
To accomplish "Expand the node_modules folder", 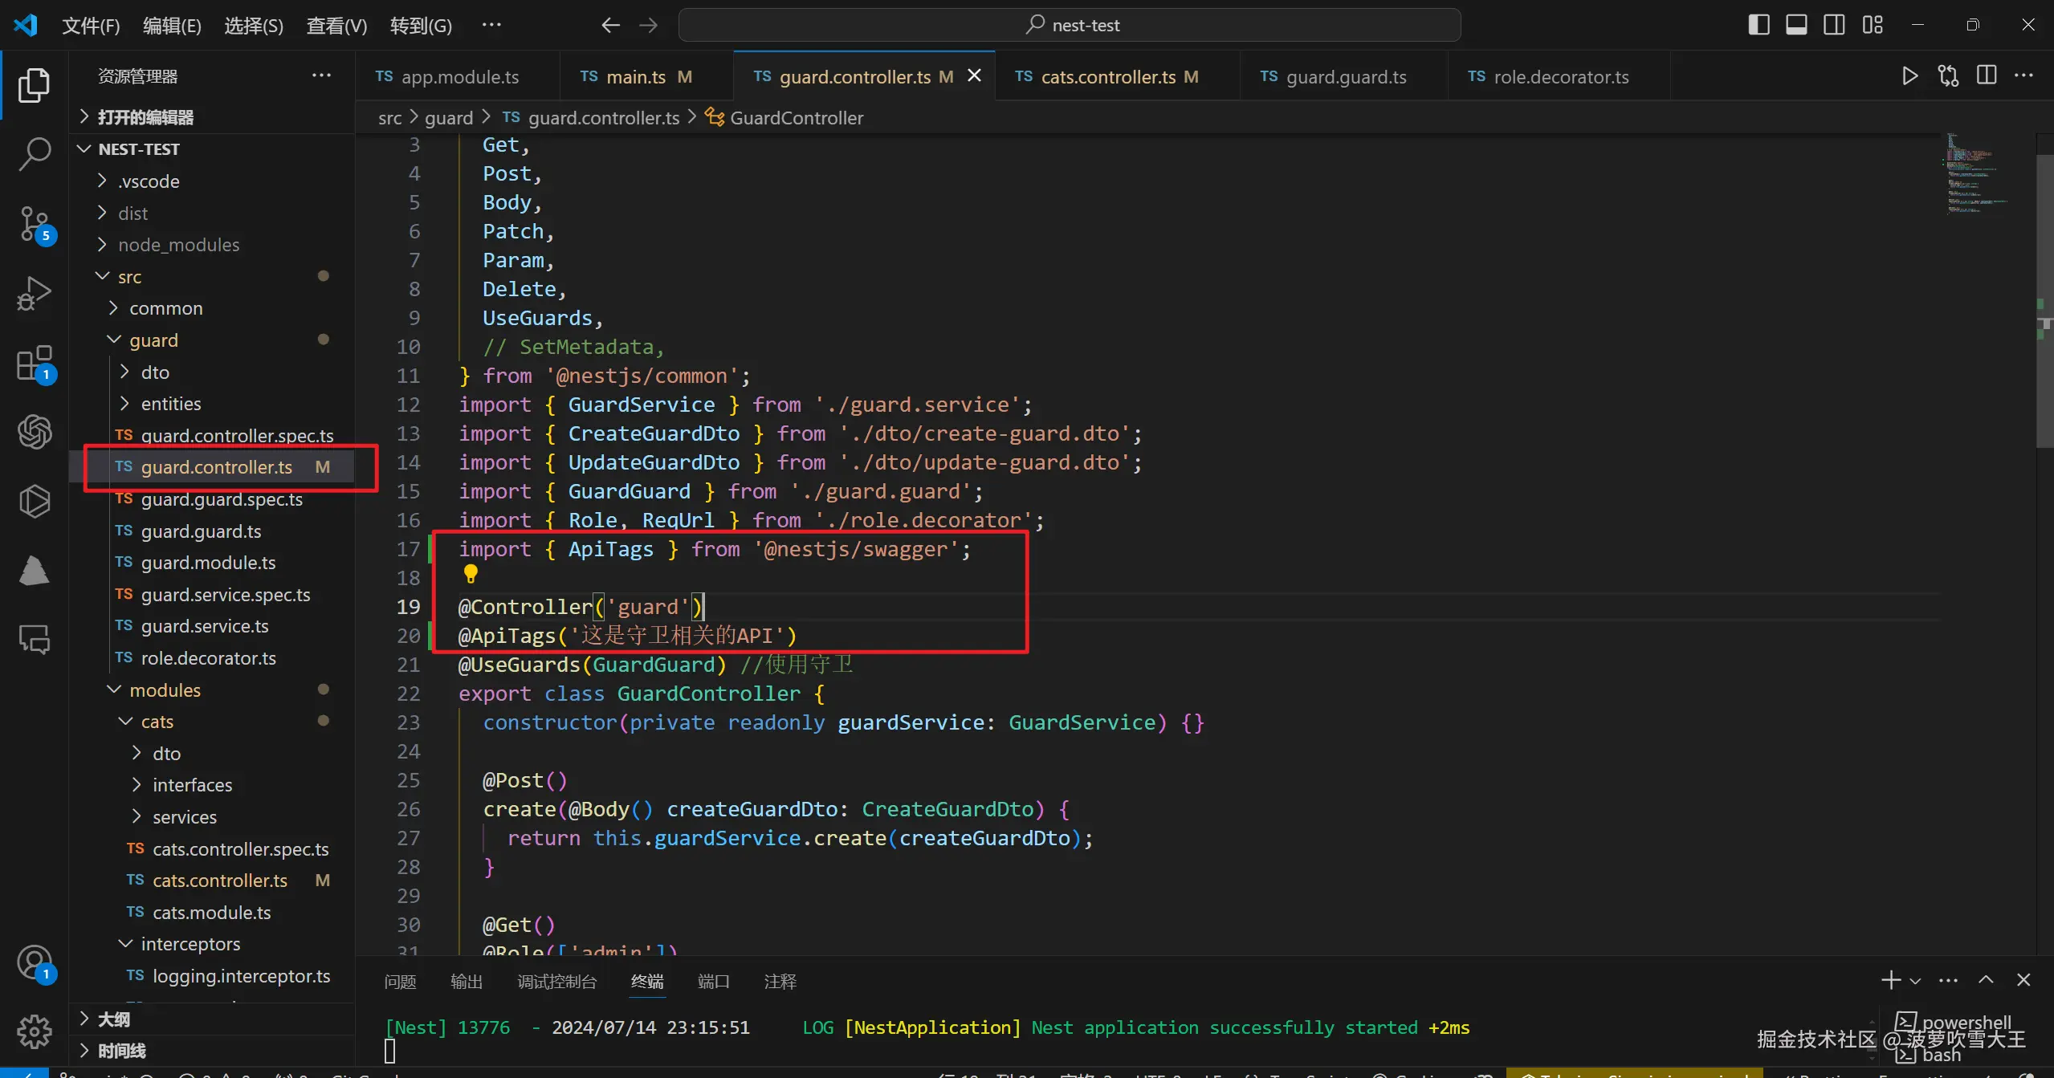I will [x=178, y=245].
